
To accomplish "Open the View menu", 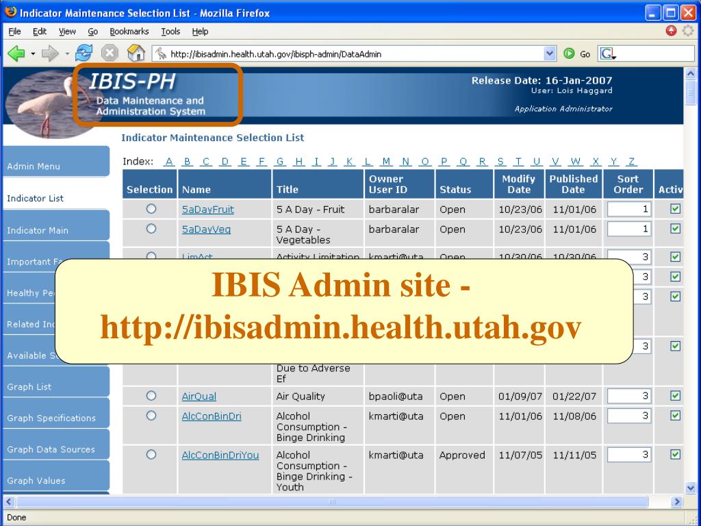I will pos(67,32).
